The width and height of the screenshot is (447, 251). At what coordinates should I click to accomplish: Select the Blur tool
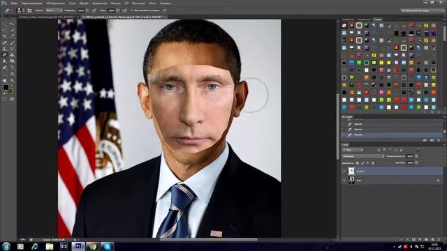point(5,61)
